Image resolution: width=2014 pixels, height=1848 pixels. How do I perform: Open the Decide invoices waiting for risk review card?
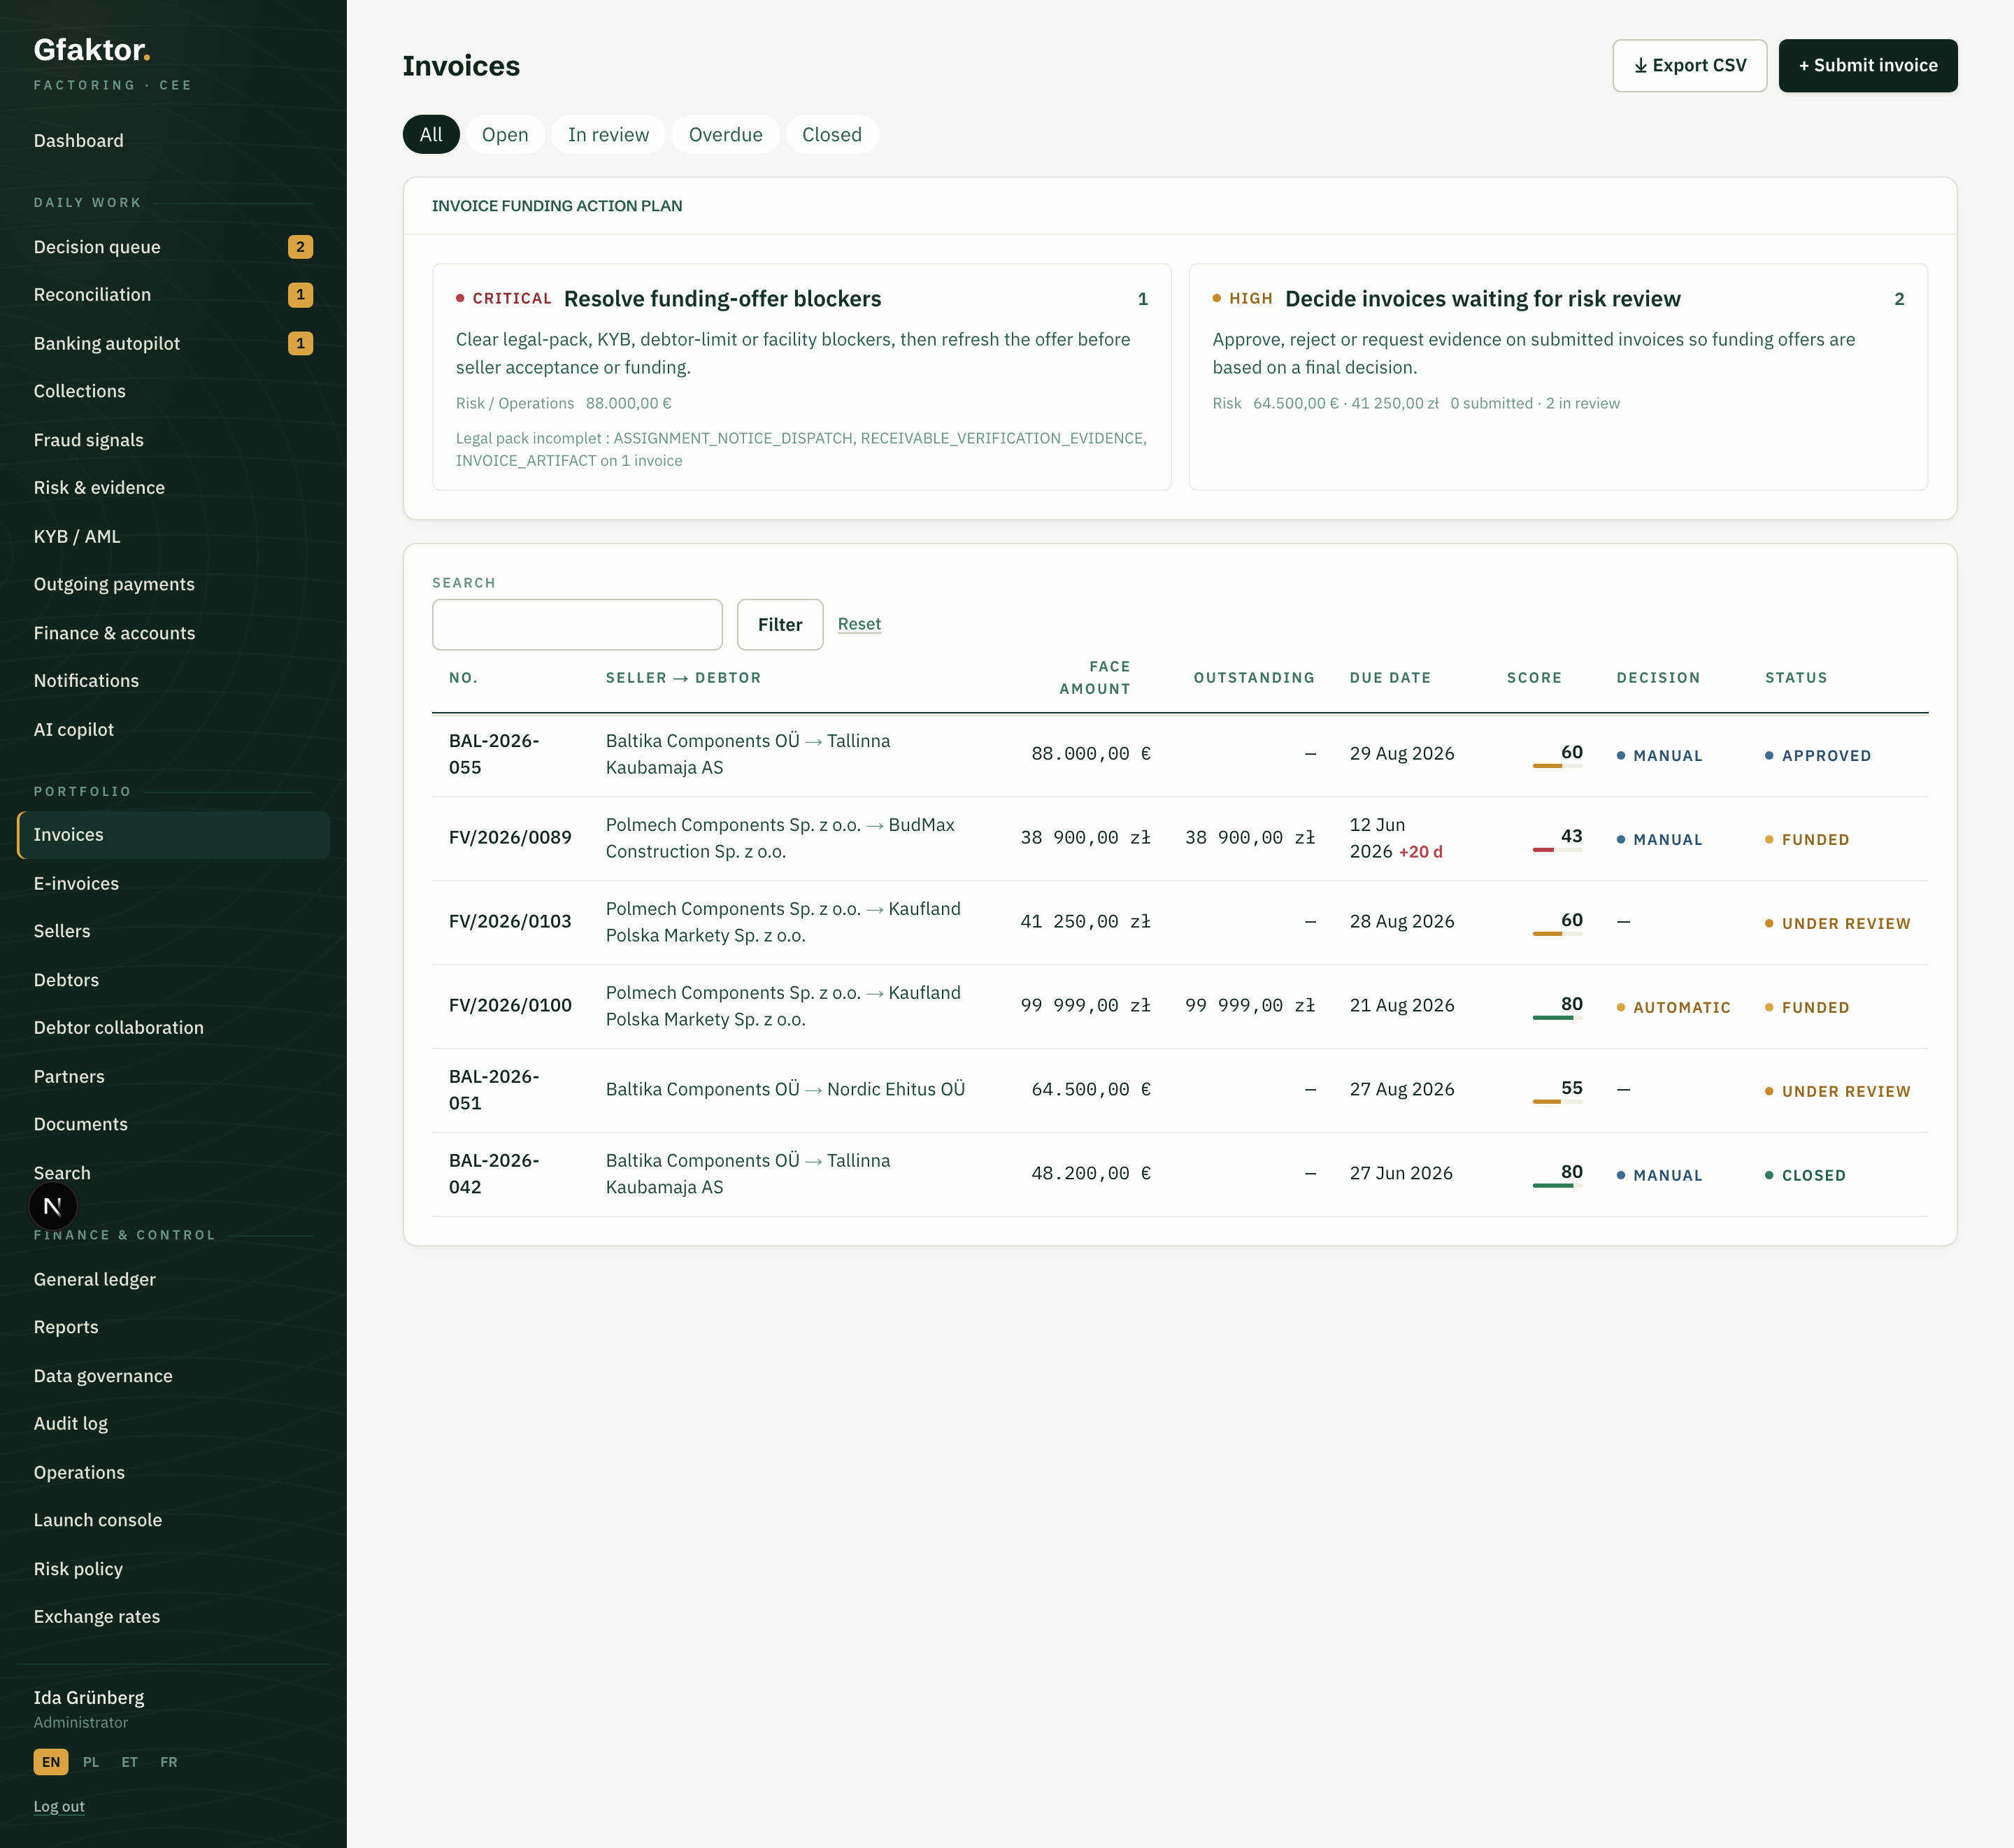pyautogui.click(x=1557, y=377)
